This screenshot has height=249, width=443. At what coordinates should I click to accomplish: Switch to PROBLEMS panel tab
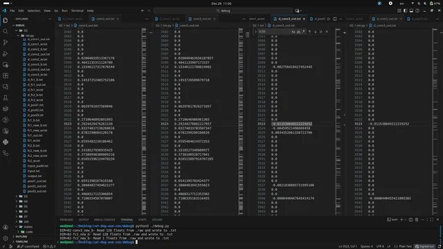(66, 219)
